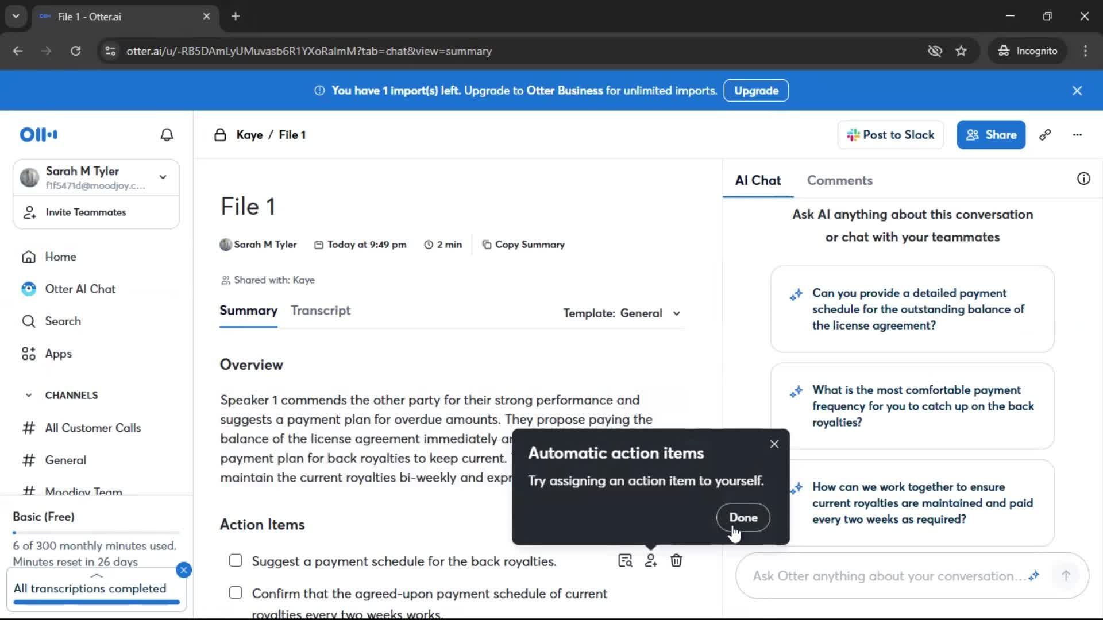
Task: Click the Incognito profile indicator
Action: tap(1027, 51)
